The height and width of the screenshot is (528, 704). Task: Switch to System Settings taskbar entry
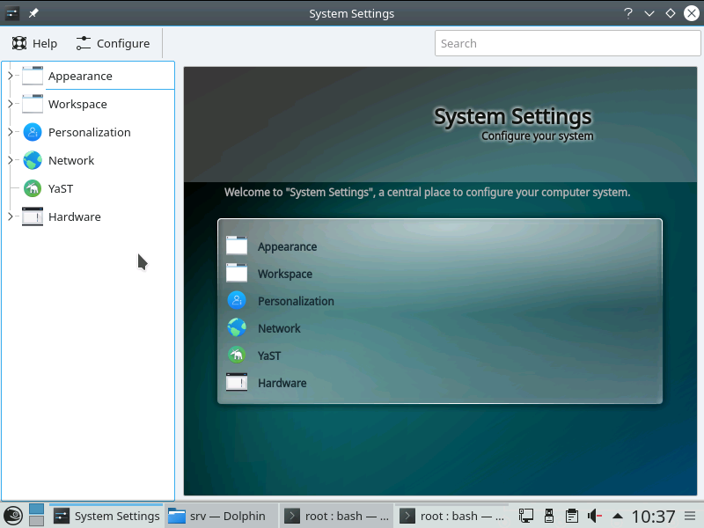coord(106,516)
